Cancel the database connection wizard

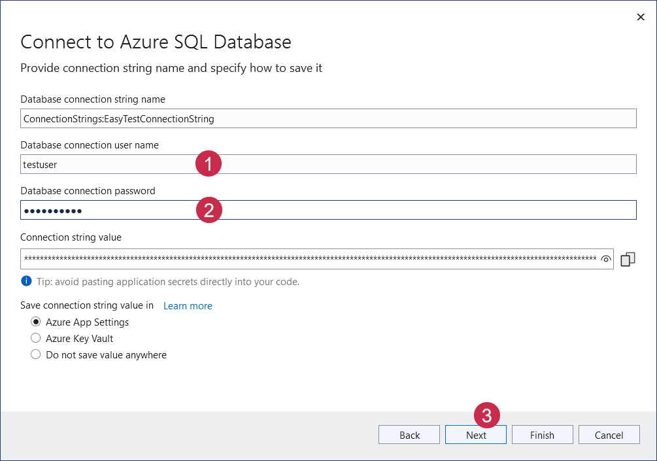point(609,435)
